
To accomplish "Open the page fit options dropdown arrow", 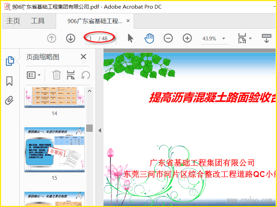I will click(250, 38).
